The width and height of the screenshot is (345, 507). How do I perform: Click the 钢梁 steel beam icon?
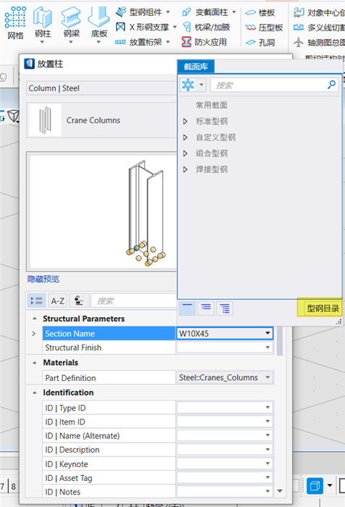71,17
